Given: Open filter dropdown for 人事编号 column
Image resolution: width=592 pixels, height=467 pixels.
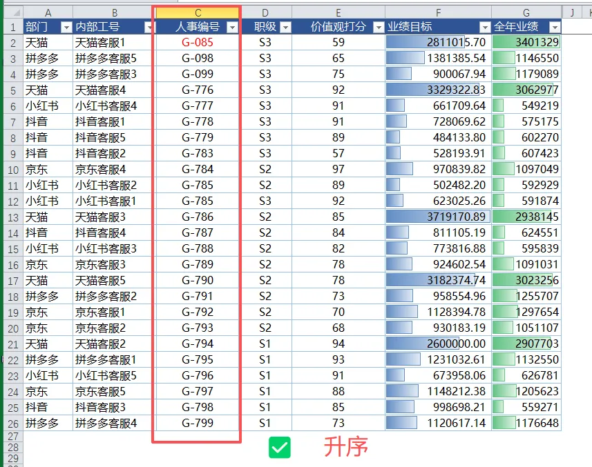Looking at the screenshot, I should click(233, 27).
